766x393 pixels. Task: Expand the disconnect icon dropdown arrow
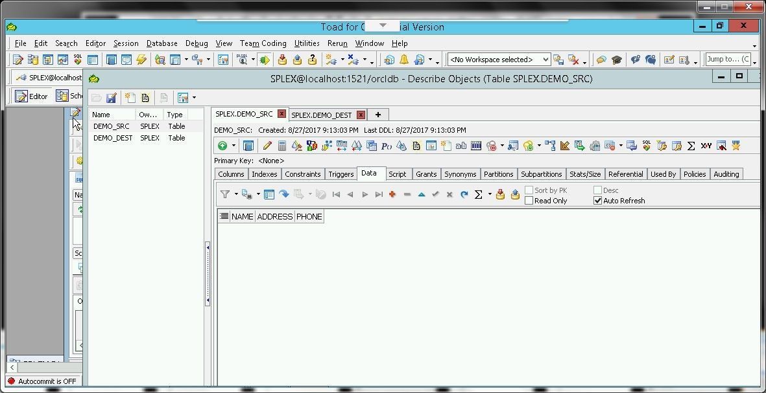[x=365, y=60]
